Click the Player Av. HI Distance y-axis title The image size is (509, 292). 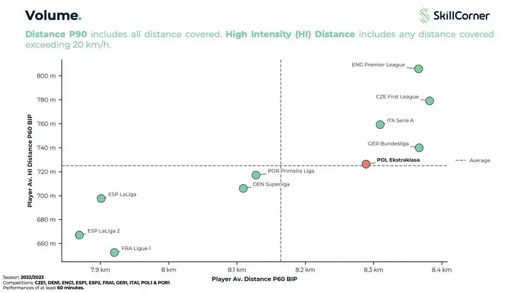[30, 161]
